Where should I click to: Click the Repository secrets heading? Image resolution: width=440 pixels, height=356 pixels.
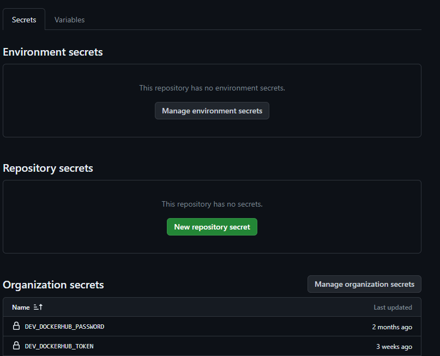click(x=48, y=168)
